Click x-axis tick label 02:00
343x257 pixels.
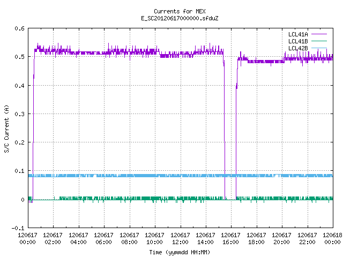(x=53, y=242)
